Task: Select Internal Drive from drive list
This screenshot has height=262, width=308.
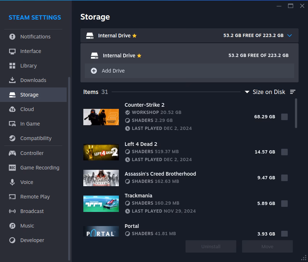Action: (x=190, y=56)
